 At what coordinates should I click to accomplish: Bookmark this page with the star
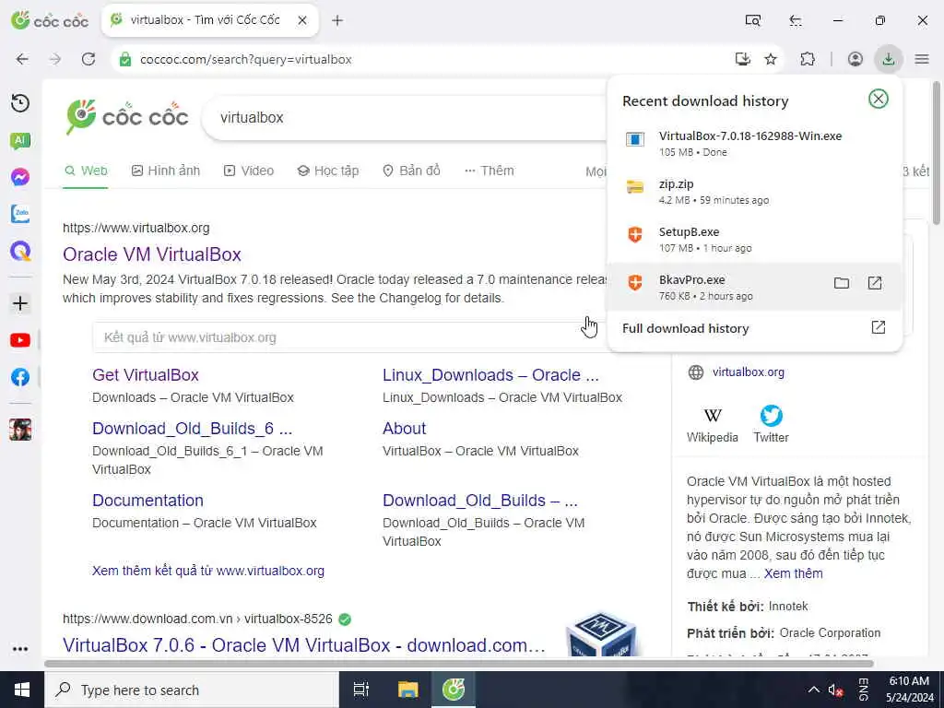point(771,59)
